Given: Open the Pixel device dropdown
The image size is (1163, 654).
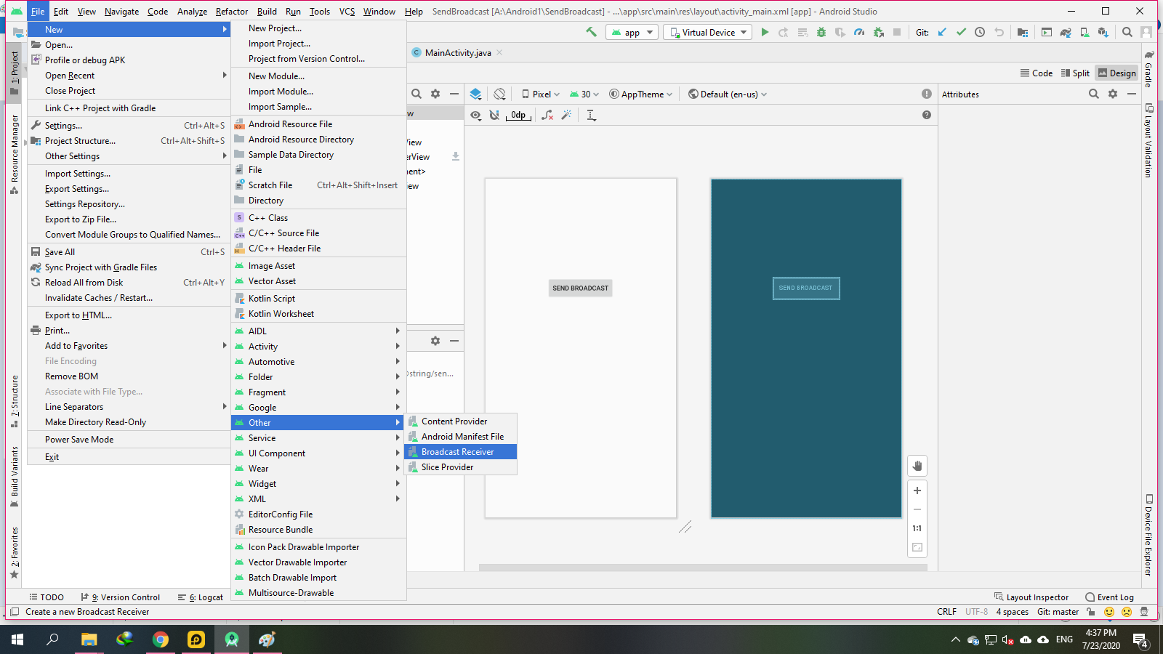Looking at the screenshot, I should click(x=540, y=94).
